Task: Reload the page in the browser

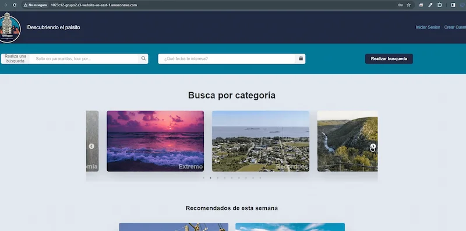Action: 15,5
